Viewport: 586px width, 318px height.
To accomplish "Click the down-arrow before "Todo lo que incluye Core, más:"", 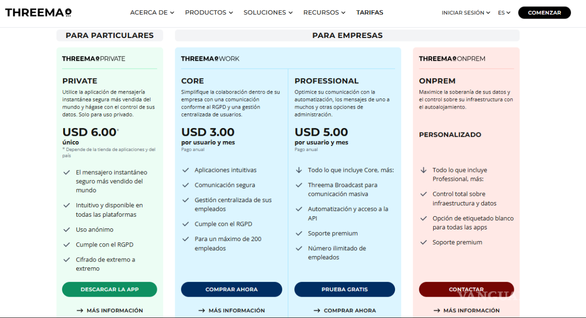I will 299,169.
